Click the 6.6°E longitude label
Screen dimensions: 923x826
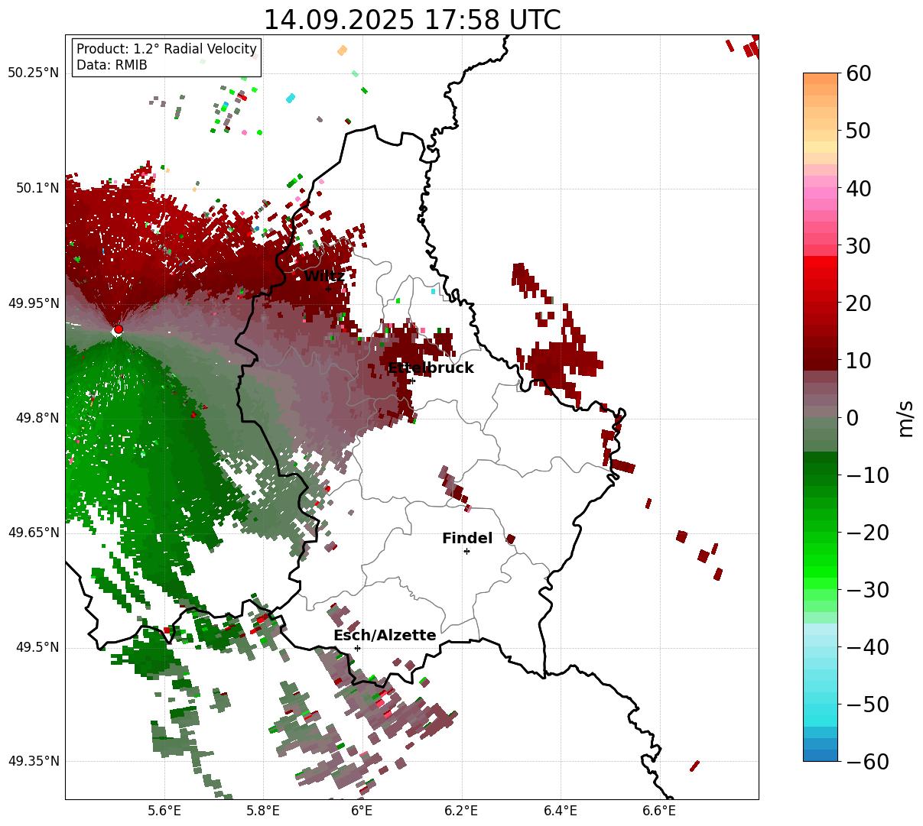659,811
